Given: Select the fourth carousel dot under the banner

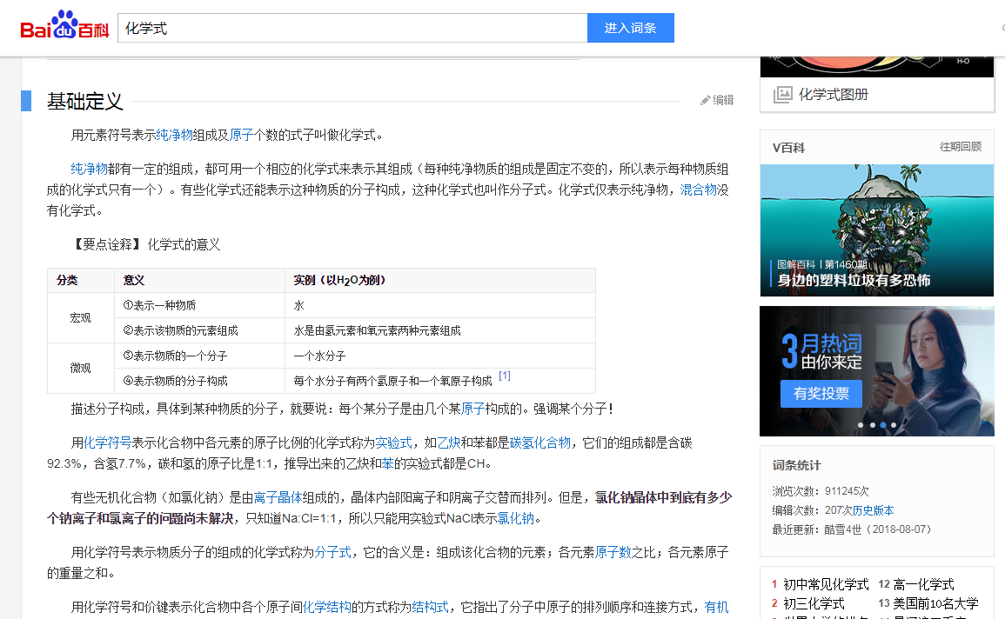Looking at the screenshot, I should pyautogui.click(x=894, y=424).
